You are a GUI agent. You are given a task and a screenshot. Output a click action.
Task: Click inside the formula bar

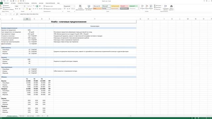click(x=115, y=14)
